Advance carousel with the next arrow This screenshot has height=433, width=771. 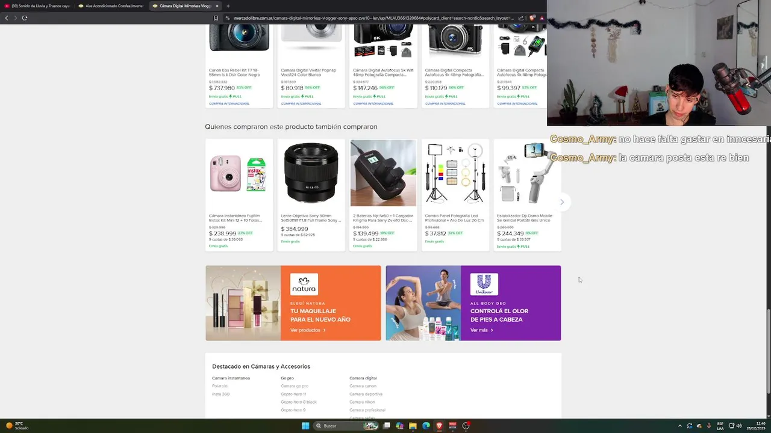(x=562, y=202)
